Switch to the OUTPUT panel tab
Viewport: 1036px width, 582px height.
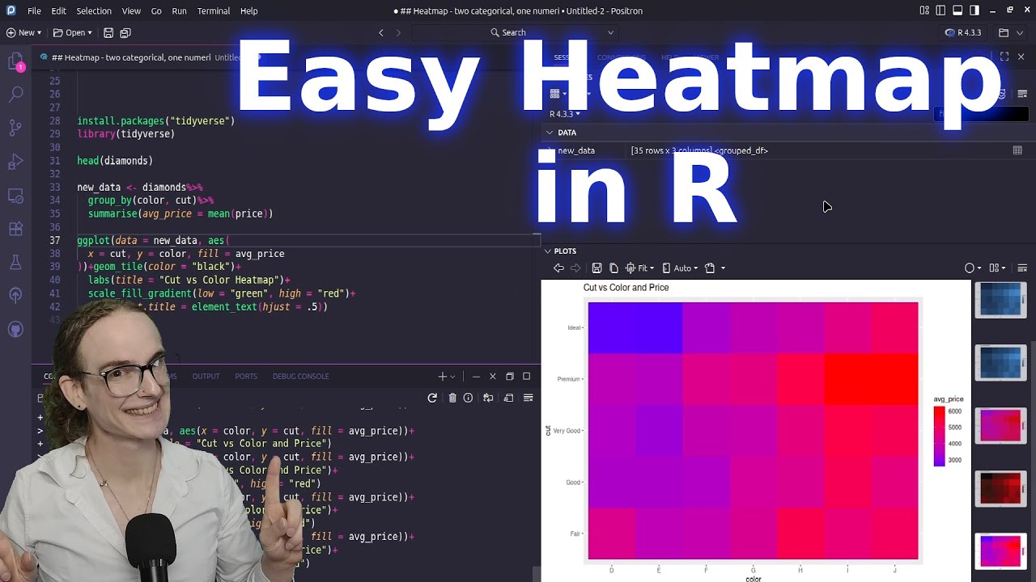206,376
